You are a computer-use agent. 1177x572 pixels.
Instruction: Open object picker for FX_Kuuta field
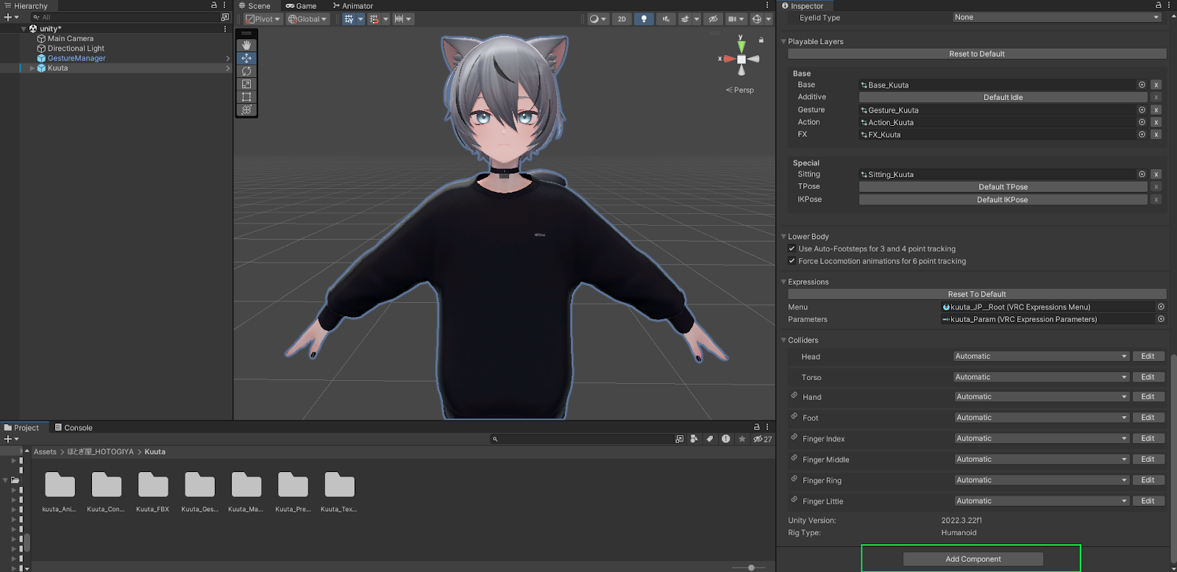(x=1142, y=135)
